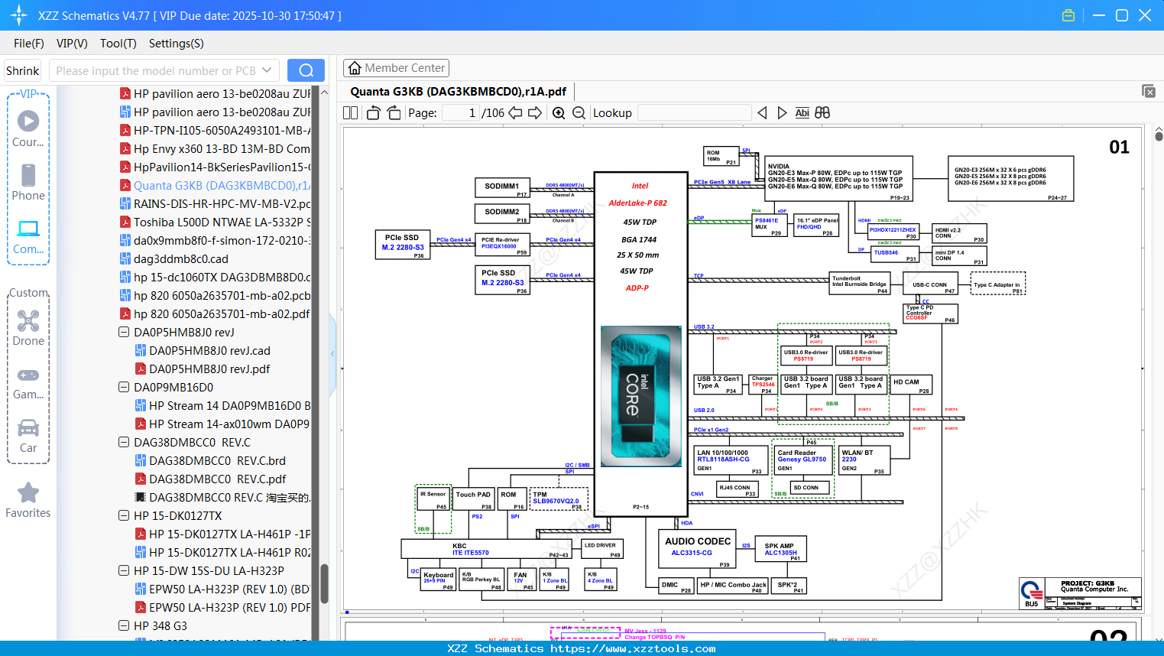The height and width of the screenshot is (656, 1164).
Task: Collapse the DAG38DMBCC0 REV.C folder
Action: [124, 443]
